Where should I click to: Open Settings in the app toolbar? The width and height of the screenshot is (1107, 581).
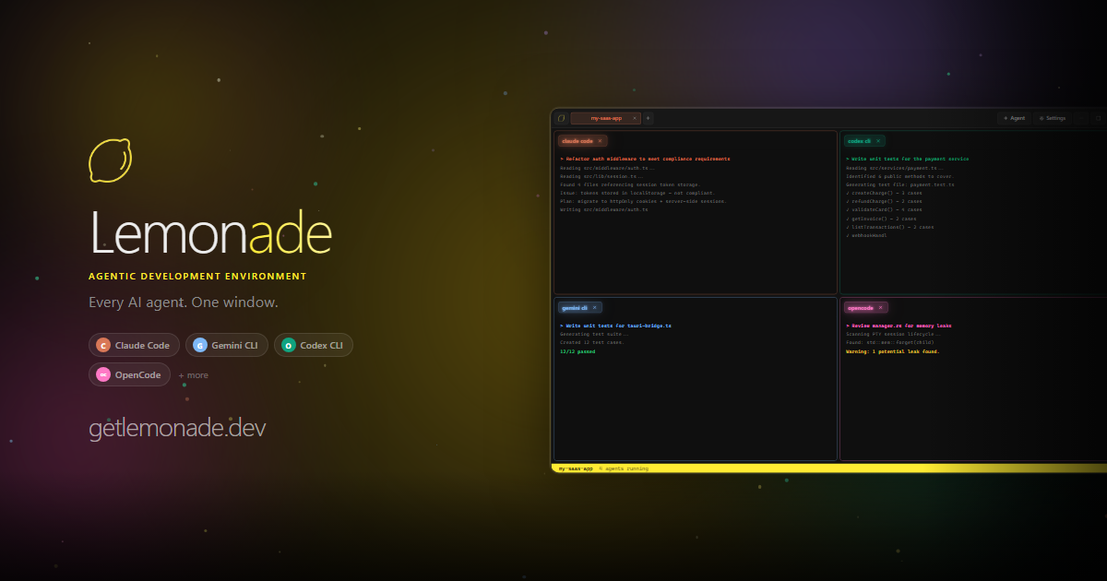click(1053, 118)
